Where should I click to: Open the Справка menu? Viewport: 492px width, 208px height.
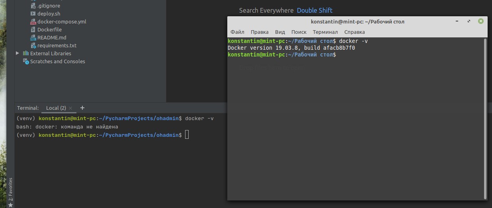(354, 32)
